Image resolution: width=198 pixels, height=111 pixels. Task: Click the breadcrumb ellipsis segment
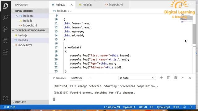(x=71, y=11)
